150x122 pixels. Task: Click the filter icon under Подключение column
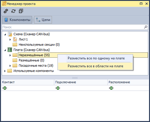tap(58, 88)
